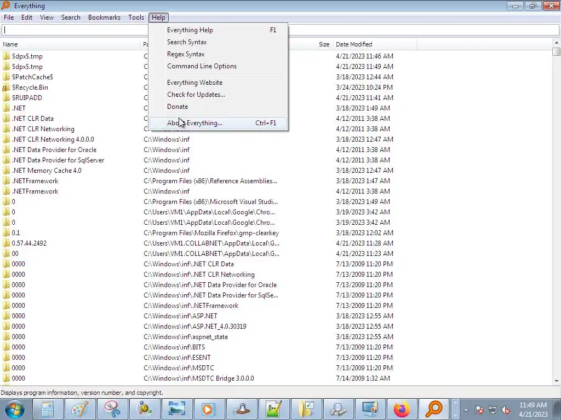Close the open Help menu
Viewport: 561px width, 420px height.
coord(158,17)
